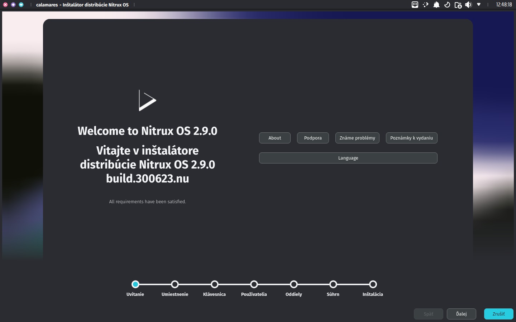Expand hidden system tray icons arrow
Image resolution: width=516 pixels, height=322 pixels.
(x=479, y=5)
